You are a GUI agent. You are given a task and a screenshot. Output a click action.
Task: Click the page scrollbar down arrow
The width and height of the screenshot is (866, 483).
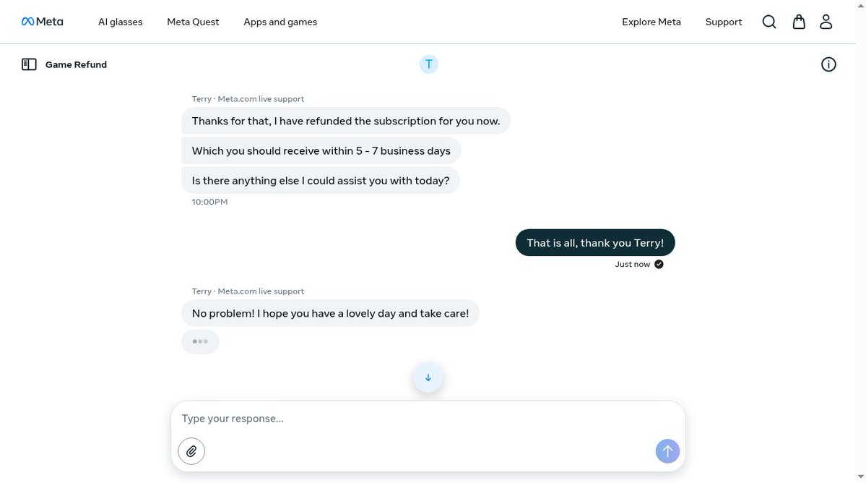[x=860, y=477]
